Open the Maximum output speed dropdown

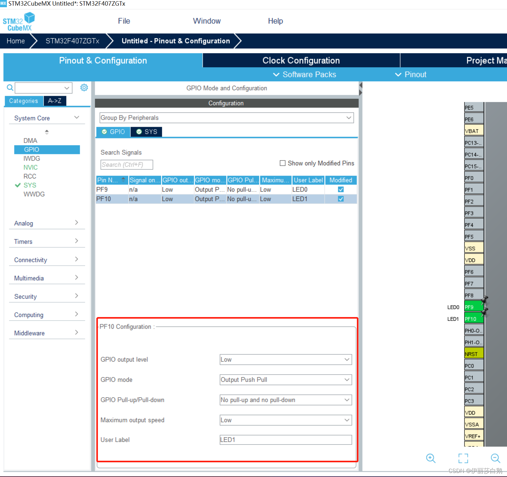point(286,420)
